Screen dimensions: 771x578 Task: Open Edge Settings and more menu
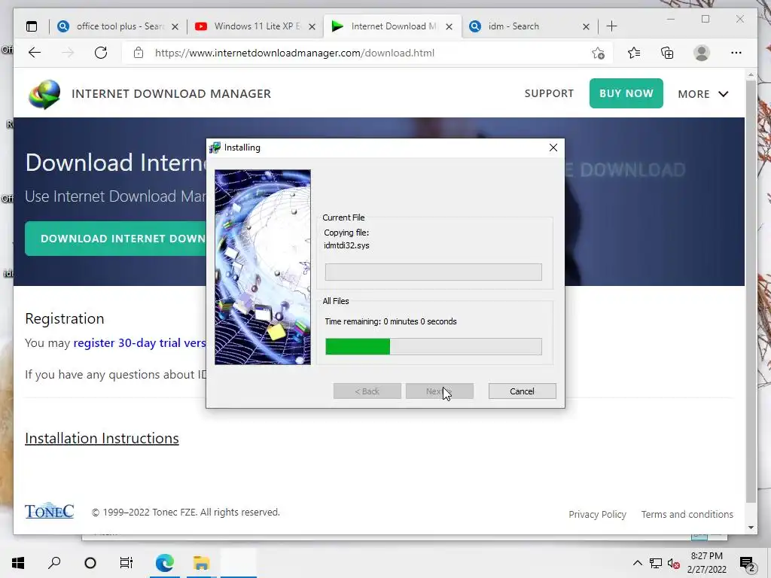(736, 53)
